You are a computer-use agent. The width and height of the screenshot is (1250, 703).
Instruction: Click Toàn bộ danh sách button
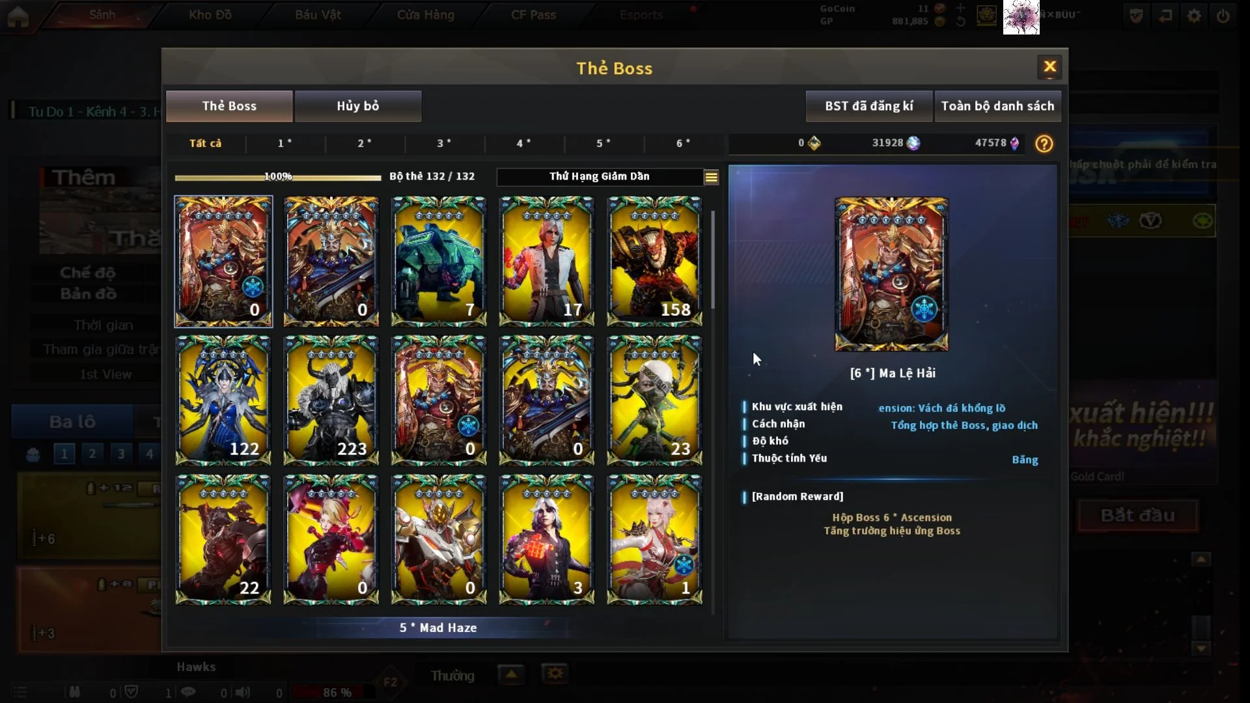[x=998, y=106]
